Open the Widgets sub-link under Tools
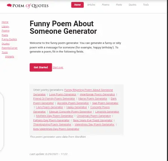The image size is (168, 161). pos(9,57)
